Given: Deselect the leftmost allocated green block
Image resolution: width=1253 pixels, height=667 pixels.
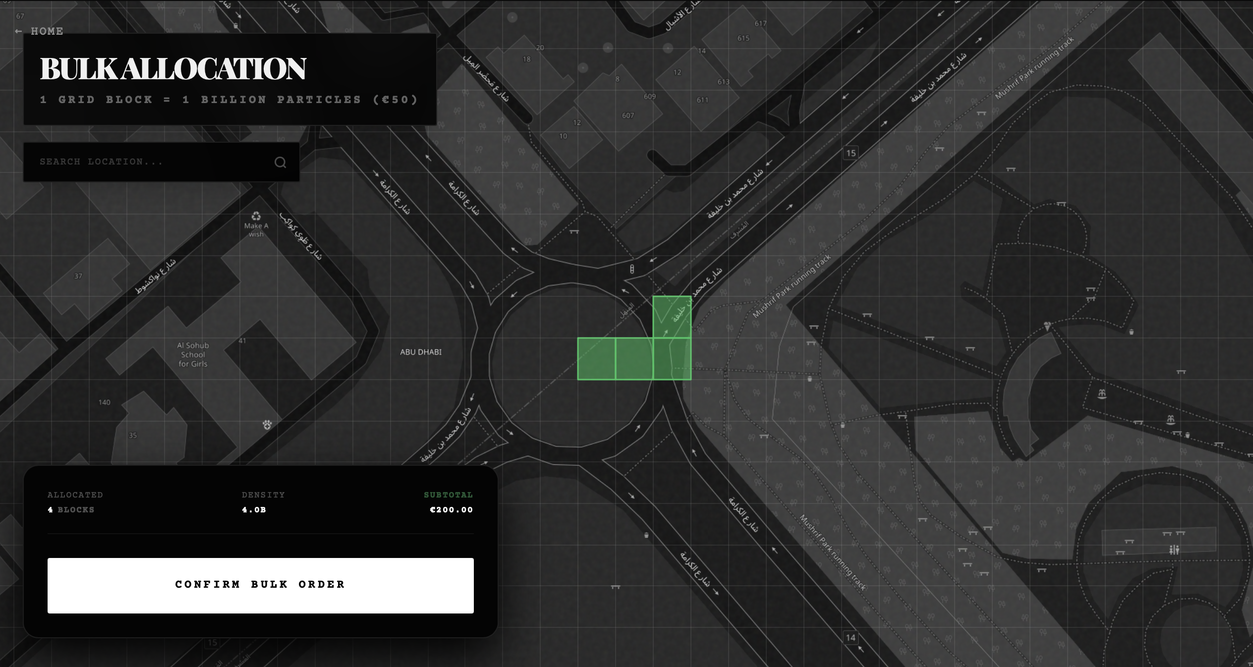Looking at the screenshot, I should [x=596, y=358].
